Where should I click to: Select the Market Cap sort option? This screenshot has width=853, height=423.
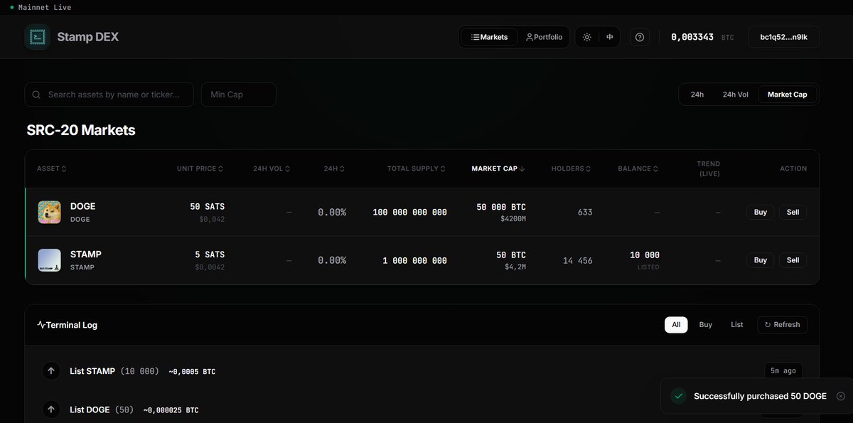788,95
